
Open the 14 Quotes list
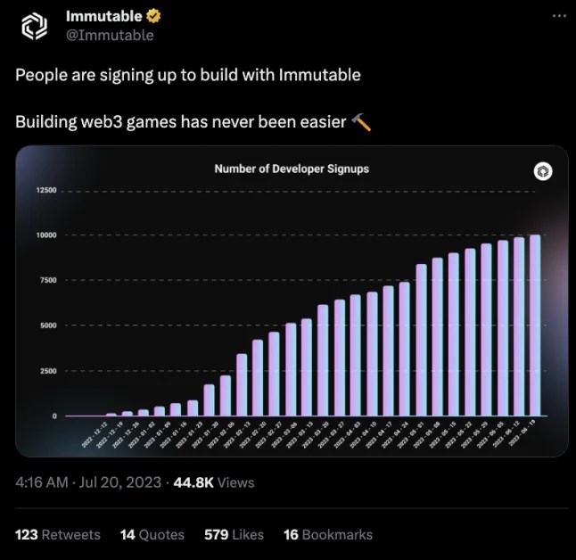tap(152, 534)
